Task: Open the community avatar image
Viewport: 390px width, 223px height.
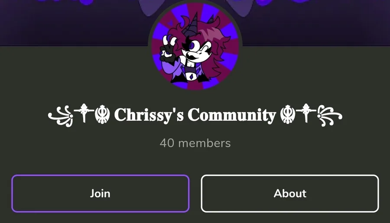Action: (x=195, y=46)
